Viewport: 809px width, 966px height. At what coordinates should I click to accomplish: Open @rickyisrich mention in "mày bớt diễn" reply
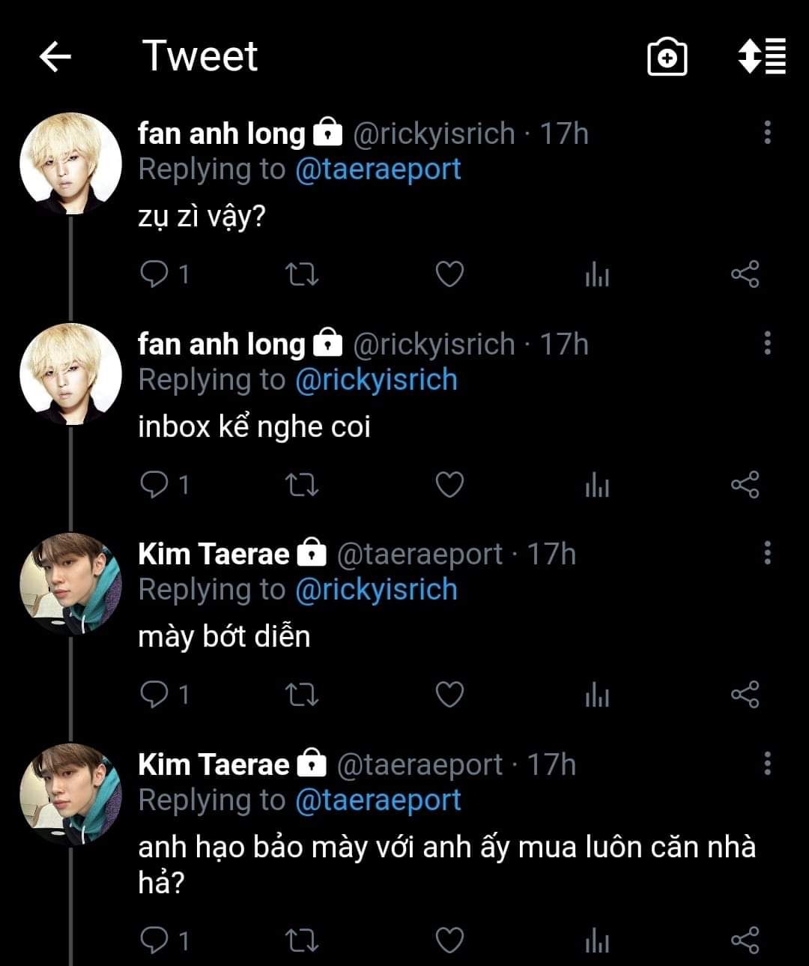point(376,590)
